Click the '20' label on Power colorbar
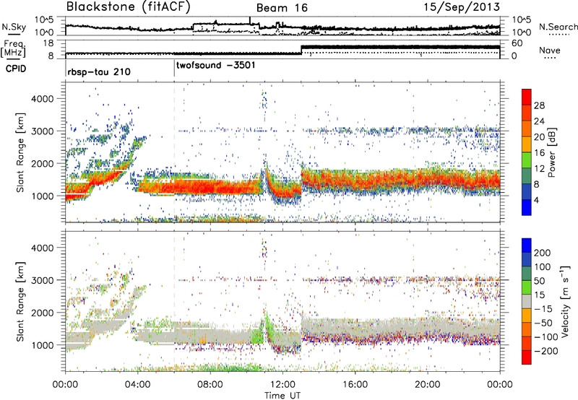Viewport: 578px width, 400px height. coord(539,137)
